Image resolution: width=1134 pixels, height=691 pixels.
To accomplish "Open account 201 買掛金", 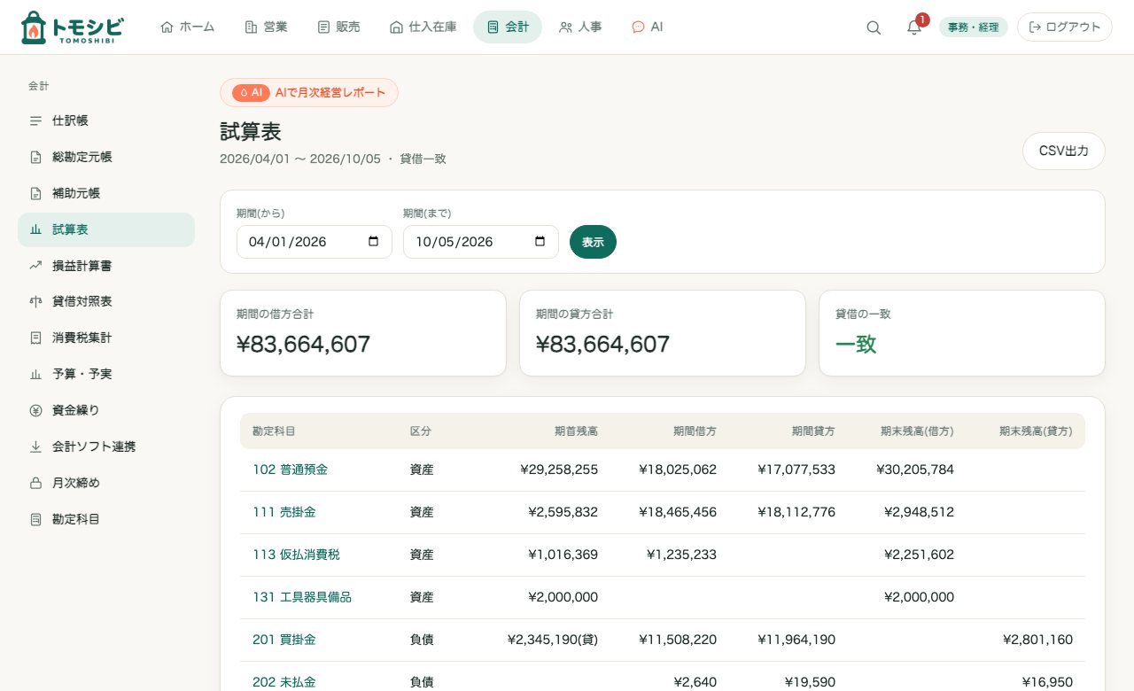I will click(x=284, y=640).
